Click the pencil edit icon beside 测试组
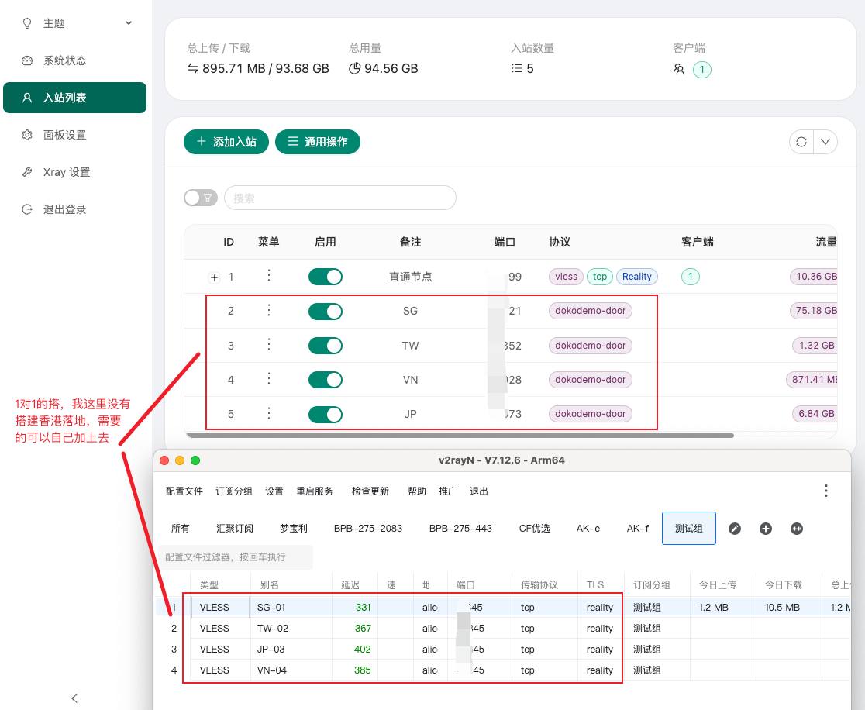 [x=735, y=529]
